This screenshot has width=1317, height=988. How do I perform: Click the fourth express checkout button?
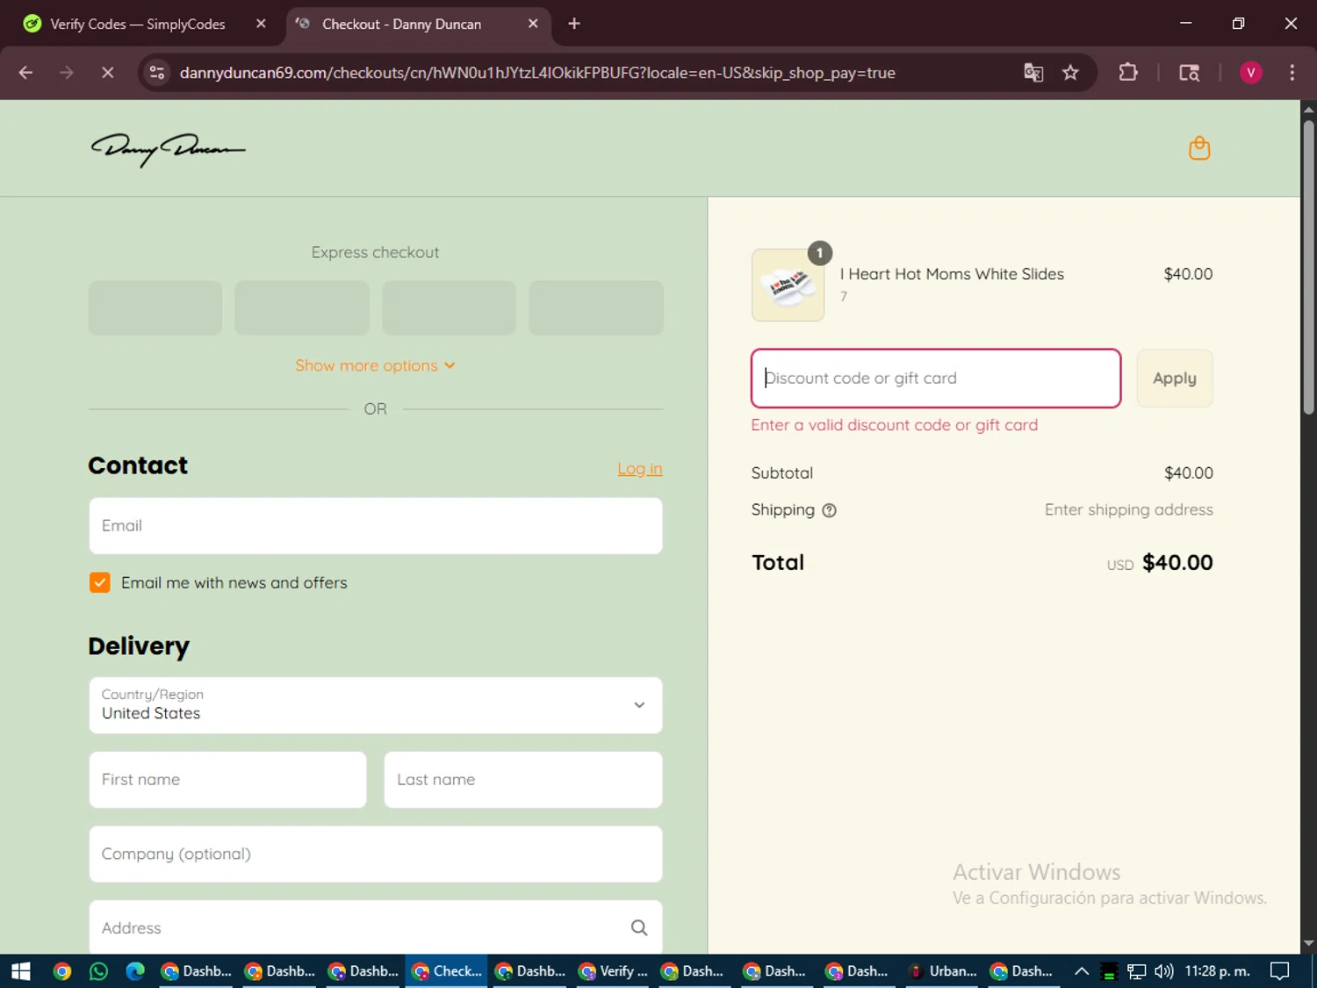(596, 307)
